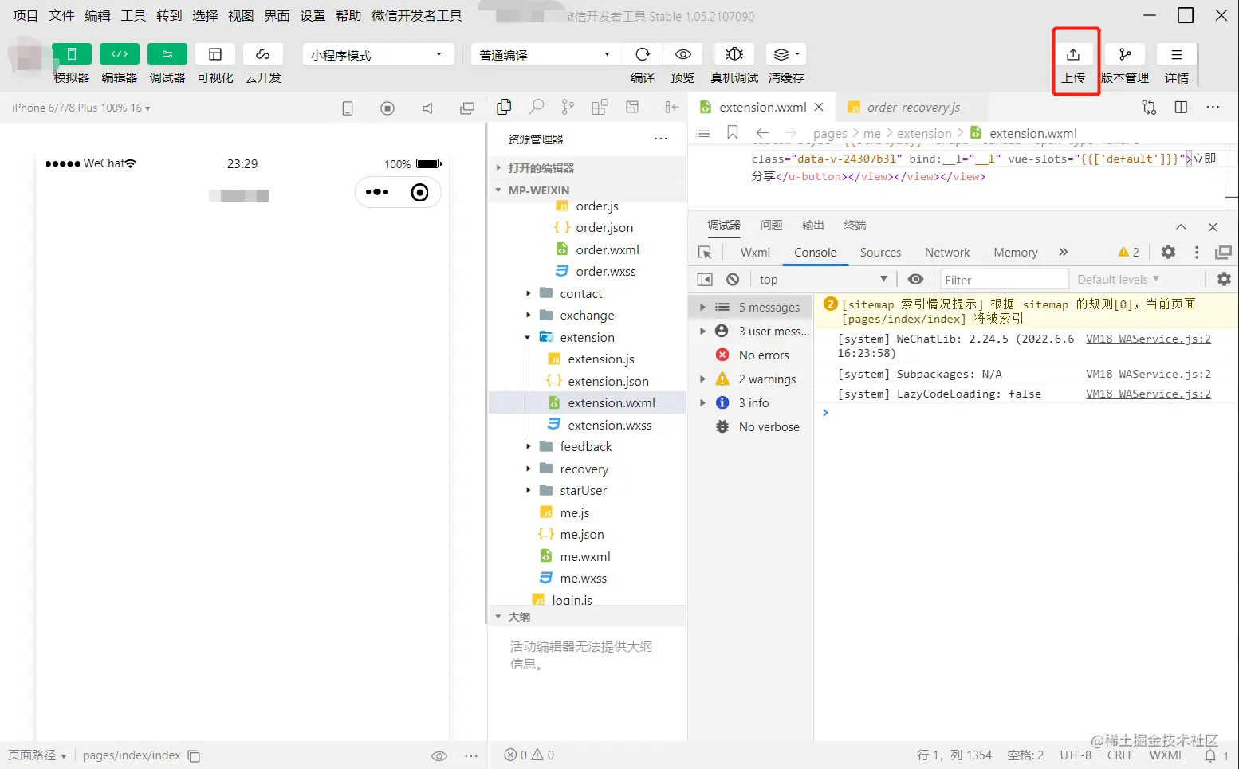Open the source control branch icon
The height and width of the screenshot is (769, 1239).
point(568,107)
